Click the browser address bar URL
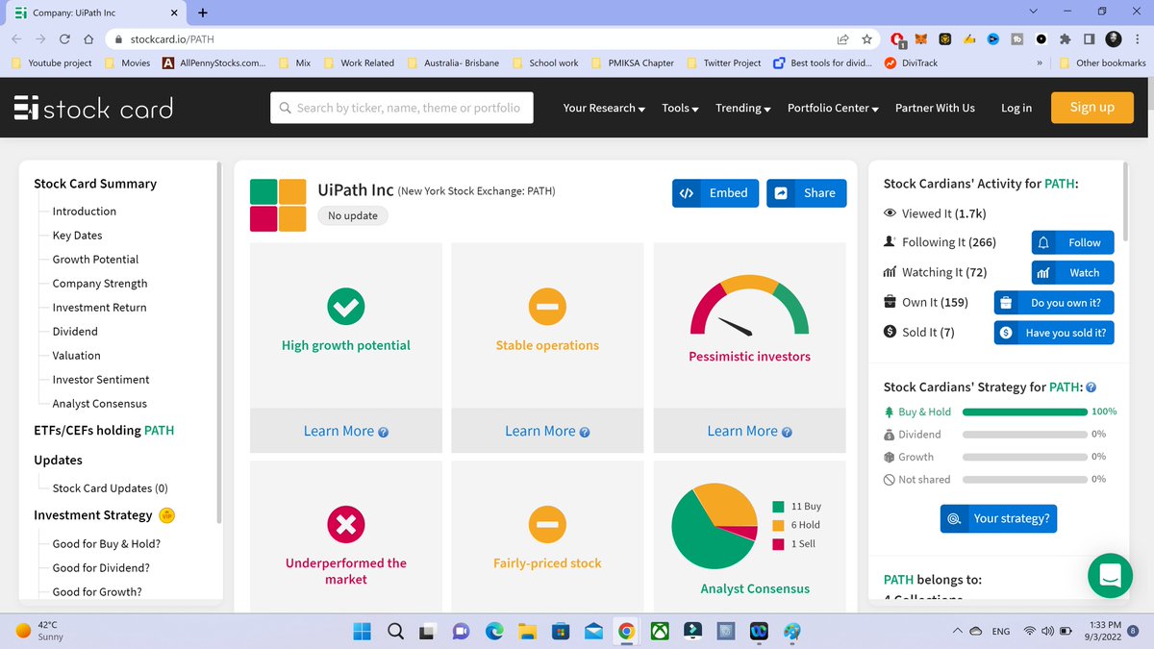The width and height of the screenshot is (1154, 649). tap(173, 39)
